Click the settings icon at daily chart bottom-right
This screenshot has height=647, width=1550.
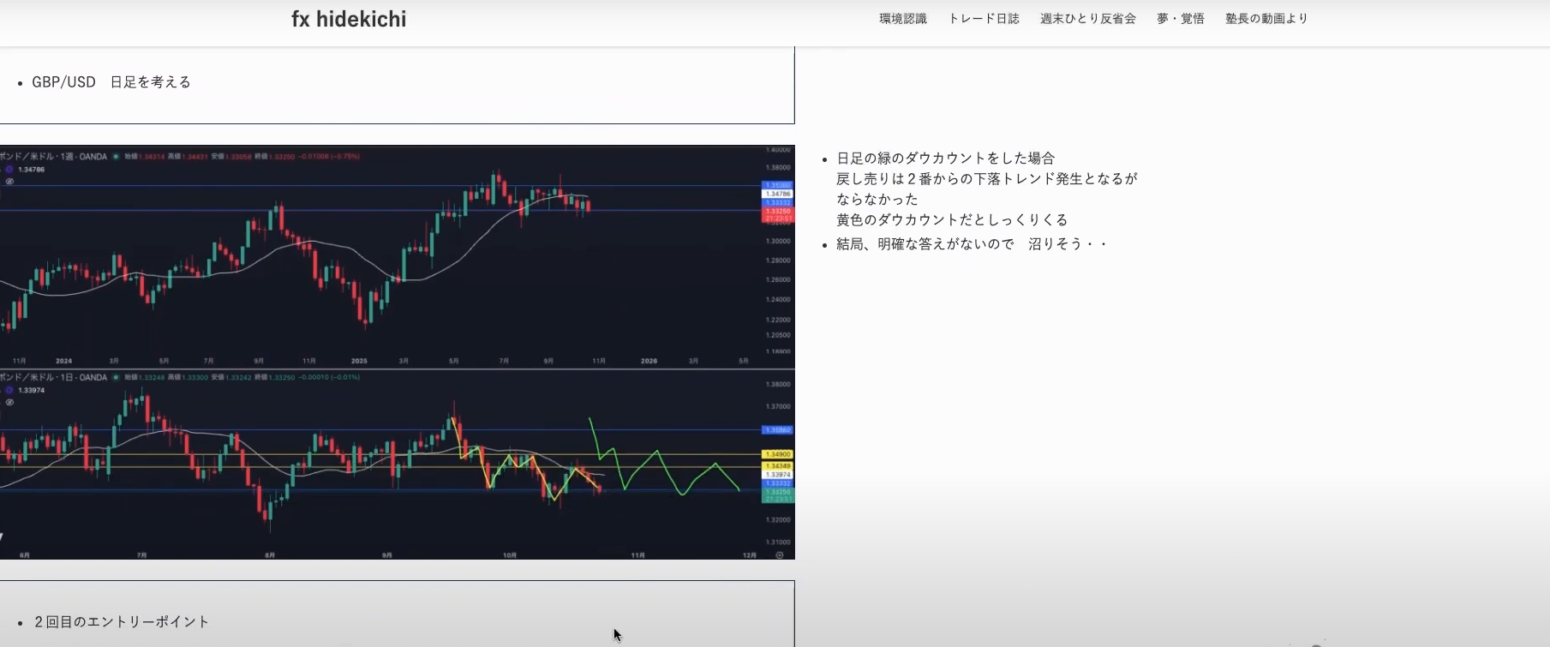(x=779, y=555)
